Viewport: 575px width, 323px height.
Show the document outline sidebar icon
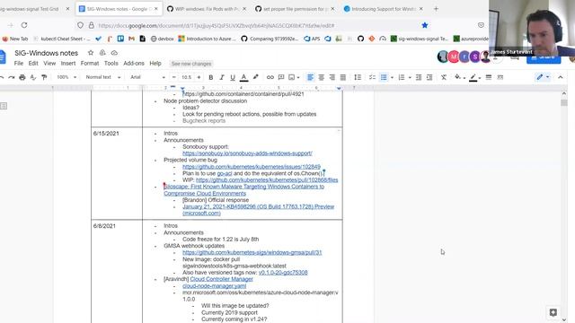[4, 106]
